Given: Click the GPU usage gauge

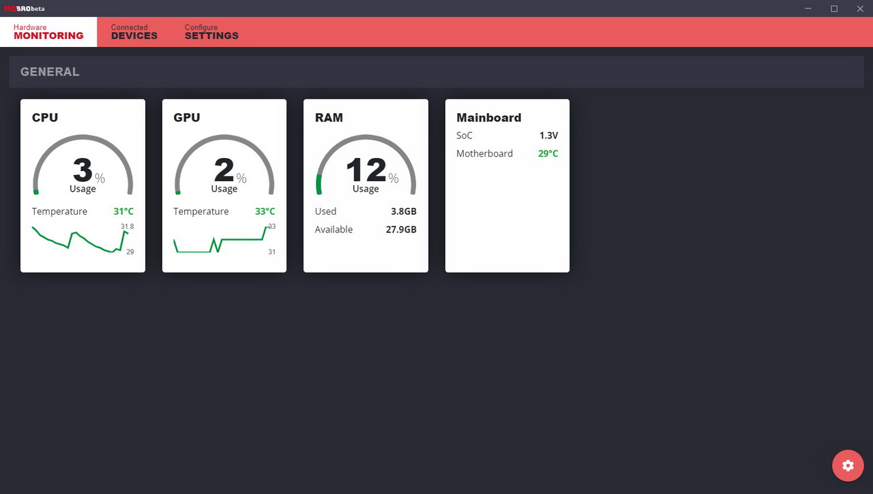Looking at the screenshot, I should pos(224,166).
